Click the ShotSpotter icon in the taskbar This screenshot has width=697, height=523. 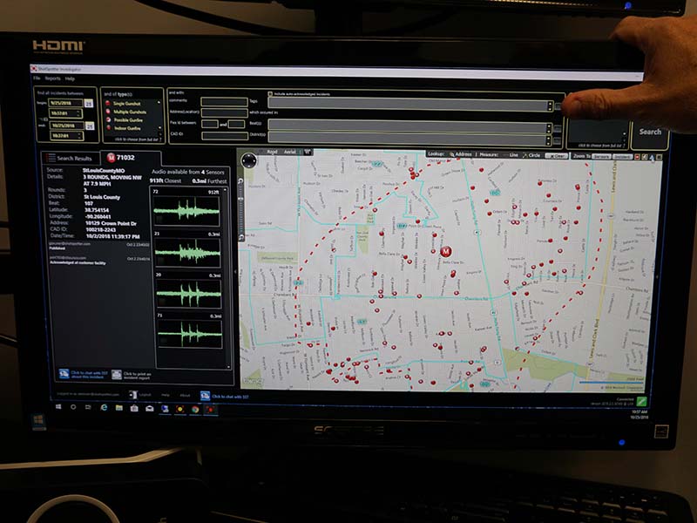click(x=211, y=410)
